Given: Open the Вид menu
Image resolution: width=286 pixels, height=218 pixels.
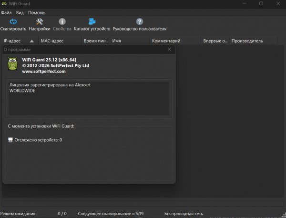Looking at the screenshot, I should tap(20, 12).
